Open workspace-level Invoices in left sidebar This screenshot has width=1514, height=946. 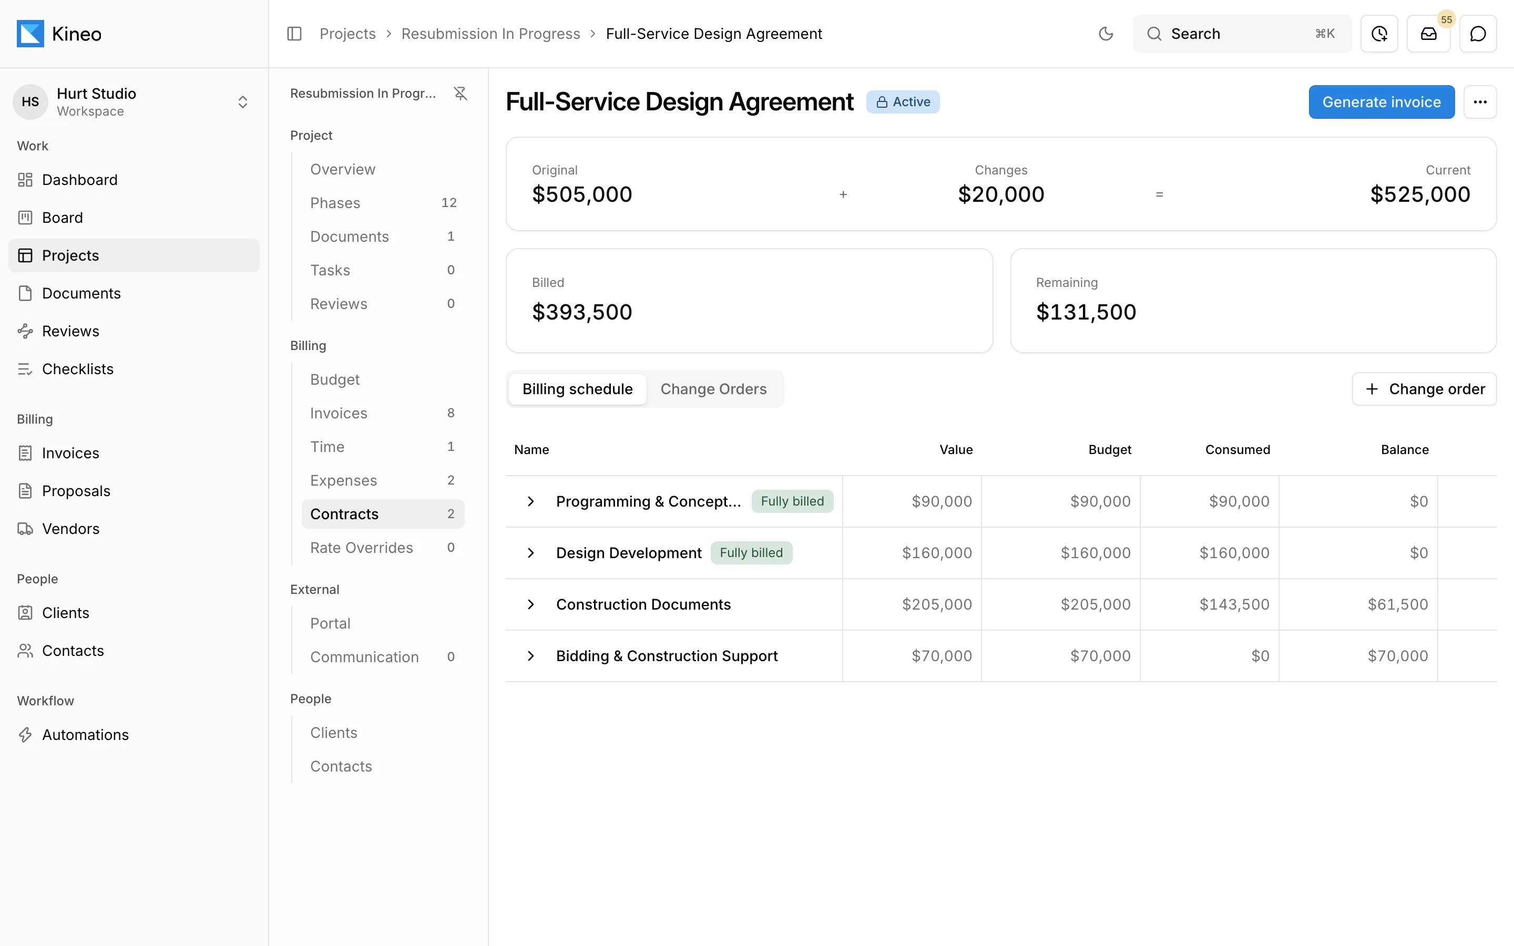(134, 453)
